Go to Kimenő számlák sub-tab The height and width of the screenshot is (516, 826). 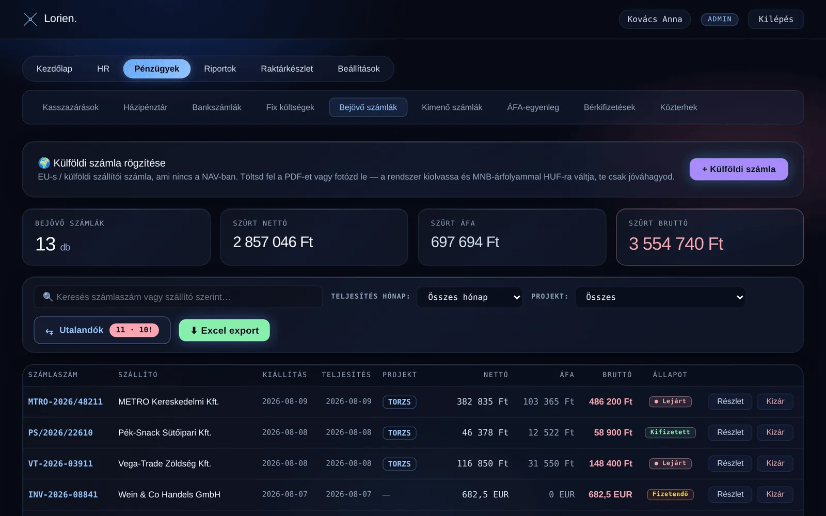pos(452,107)
